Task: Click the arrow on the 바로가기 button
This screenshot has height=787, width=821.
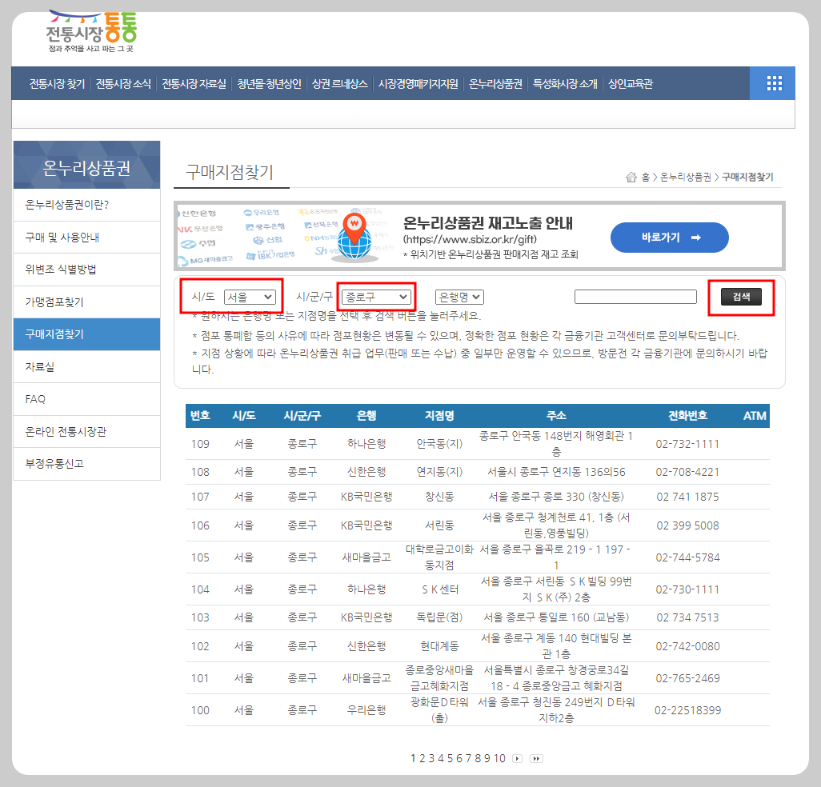Action: [x=695, y=238]
